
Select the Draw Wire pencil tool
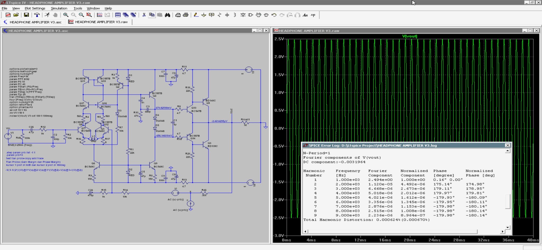point(196,15)
